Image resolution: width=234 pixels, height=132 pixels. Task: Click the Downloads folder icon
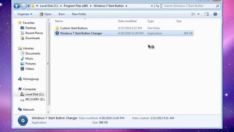[22, 38]
